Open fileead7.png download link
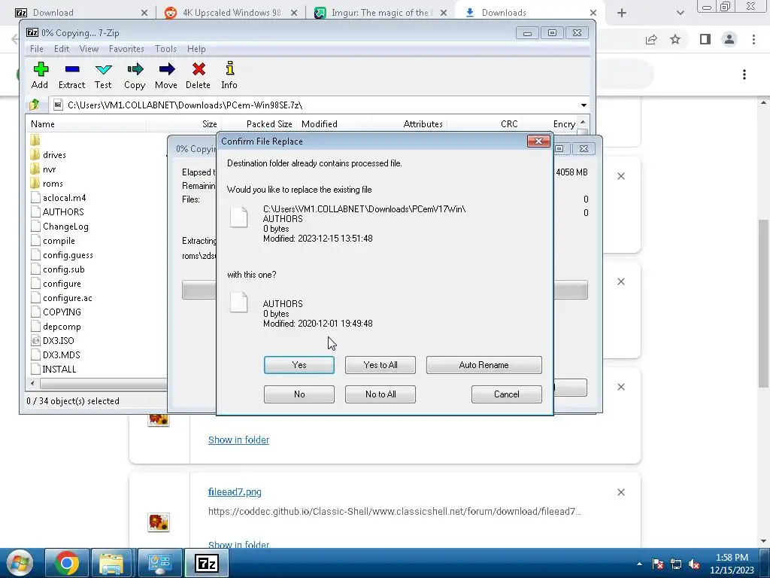This screenshot has width=770, height=578. tap(235, 492)
